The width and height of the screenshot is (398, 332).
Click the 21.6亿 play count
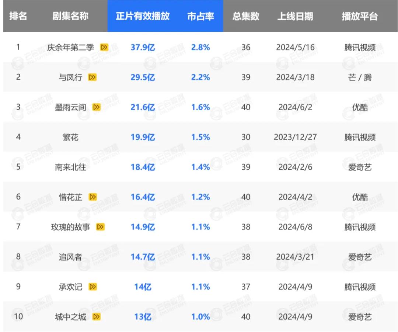(x=143, y=107)
